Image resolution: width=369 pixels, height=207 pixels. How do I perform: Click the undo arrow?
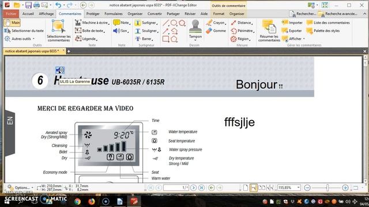coord(58,5)
